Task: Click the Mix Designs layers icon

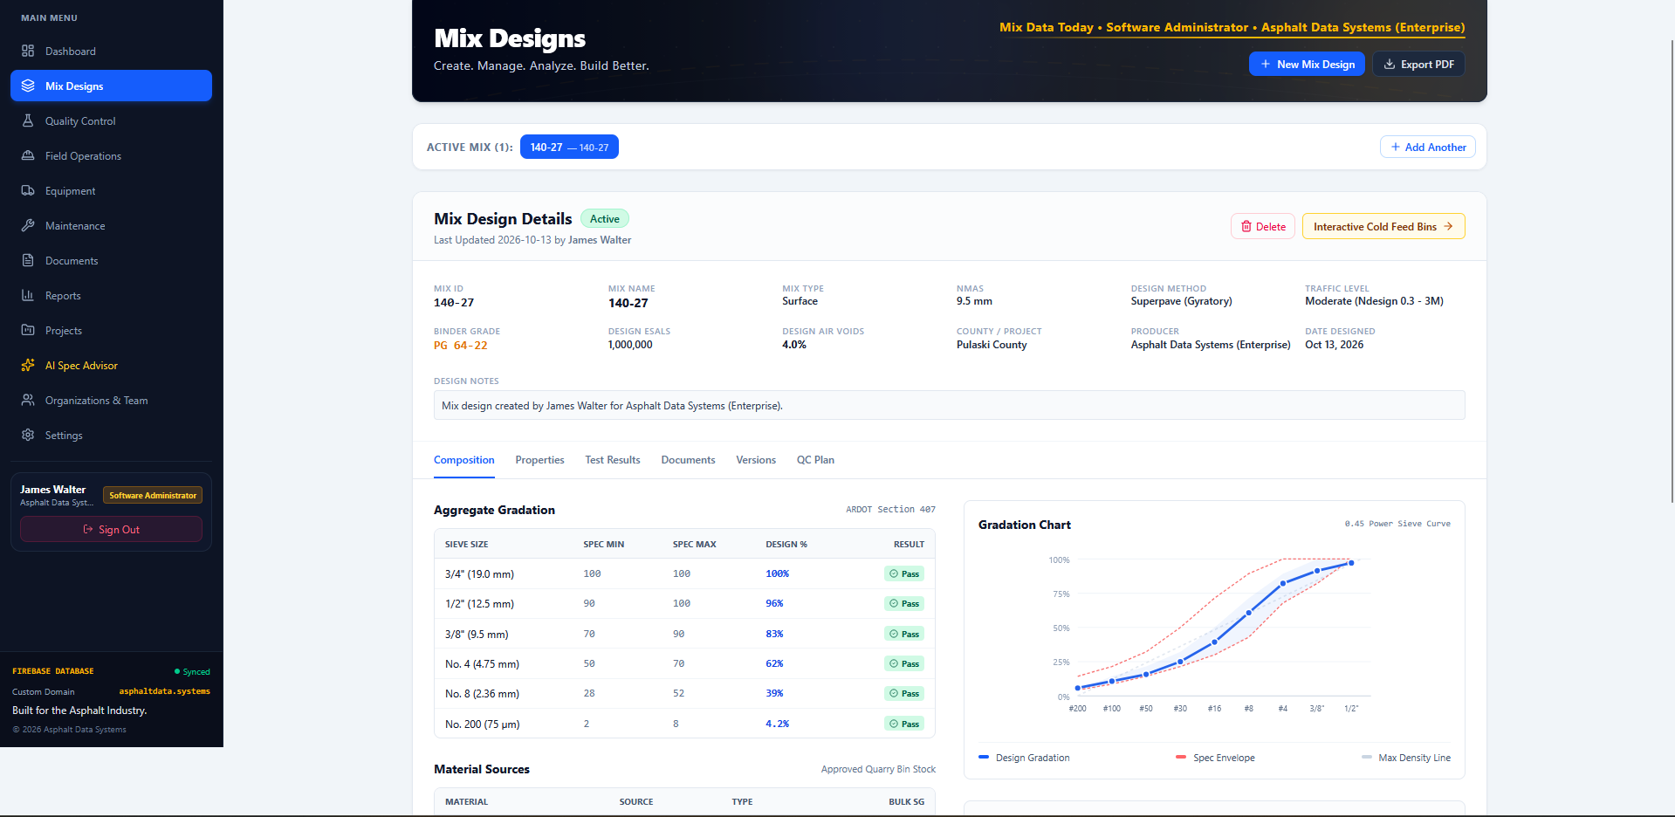Action: coord(28,86)
